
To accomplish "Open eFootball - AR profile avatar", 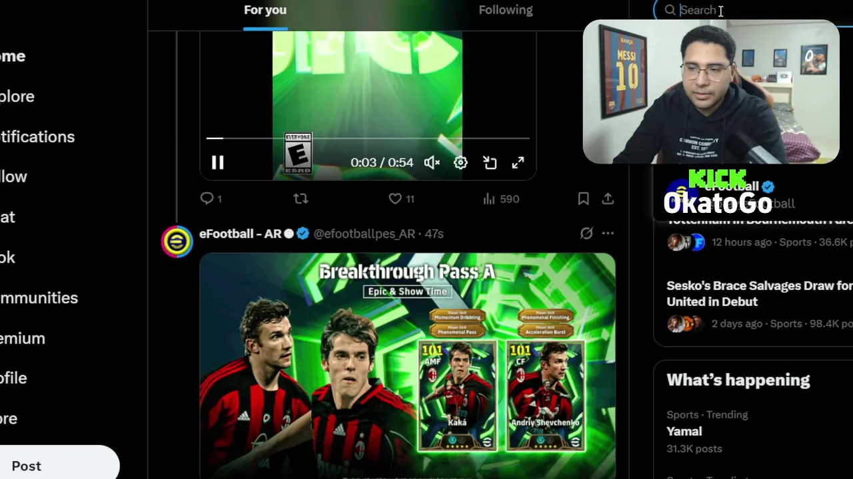I will pos(177,241).
